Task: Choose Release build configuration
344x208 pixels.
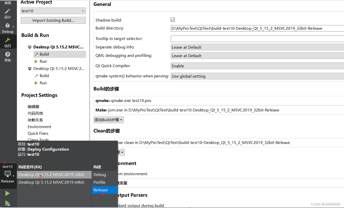Action: click(x=104, y=190)
